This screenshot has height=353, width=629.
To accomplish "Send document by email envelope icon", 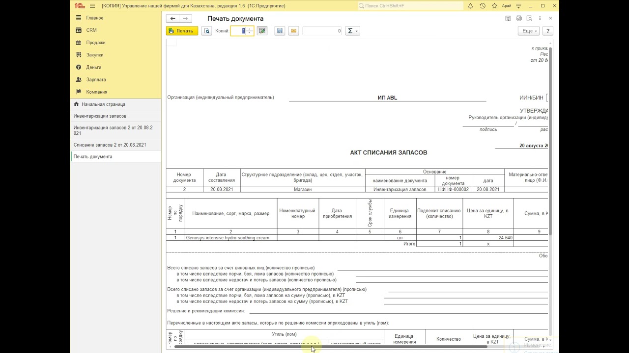I will [x=293, y=31].
